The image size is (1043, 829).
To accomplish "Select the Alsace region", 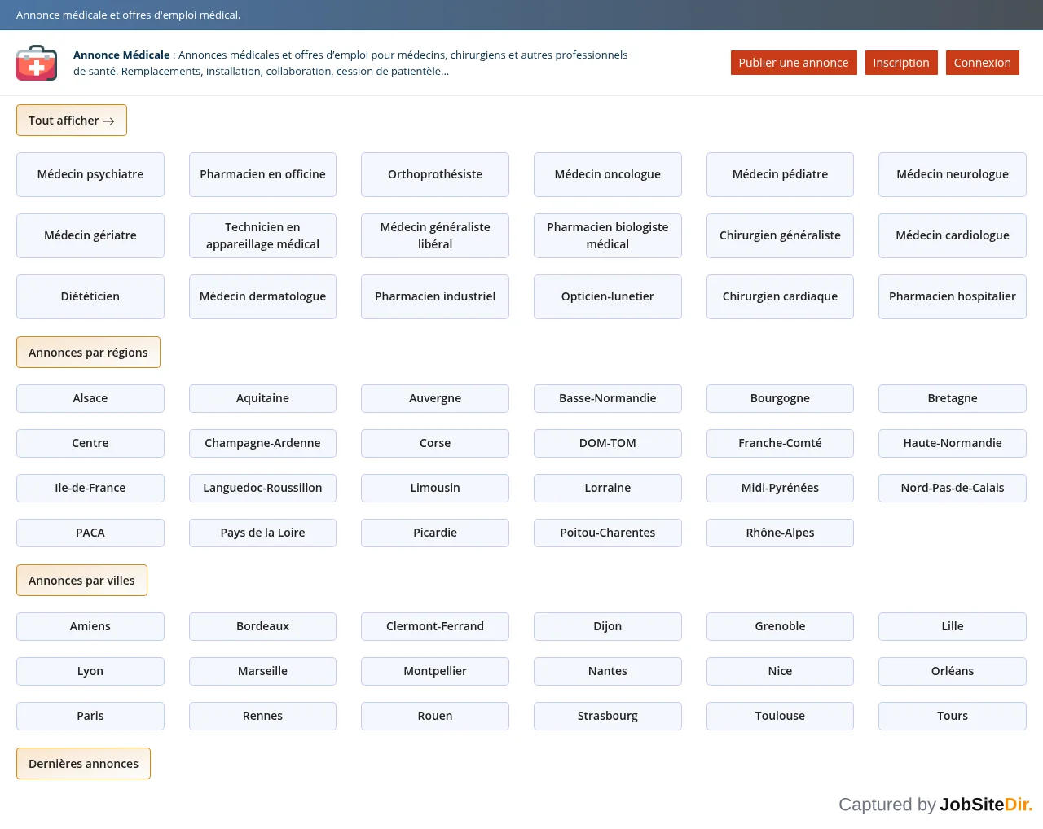I will 90,398.
